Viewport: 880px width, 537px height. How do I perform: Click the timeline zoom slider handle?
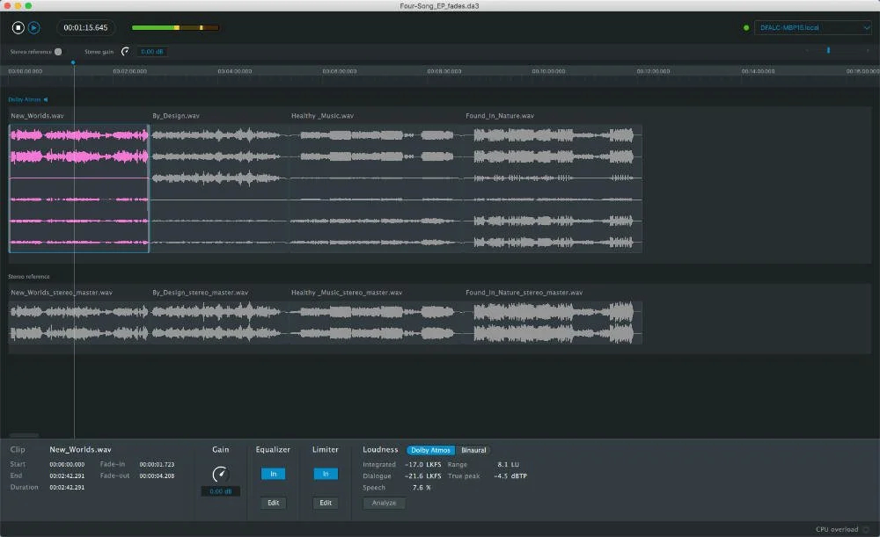828,50
